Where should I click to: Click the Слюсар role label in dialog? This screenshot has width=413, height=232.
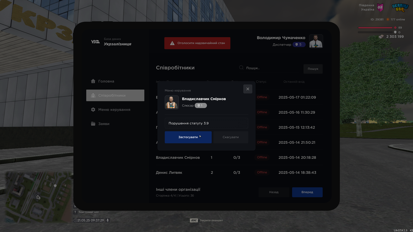point(188,106)
